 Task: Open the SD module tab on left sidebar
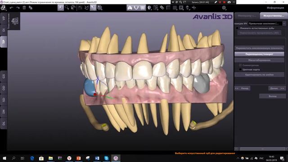(4, 100)
